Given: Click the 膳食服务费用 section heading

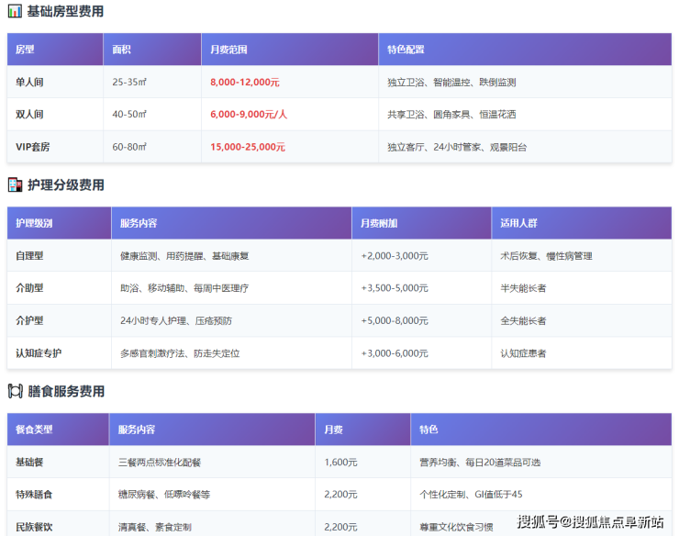Looking at the screenshot, I should click(66, 391).
